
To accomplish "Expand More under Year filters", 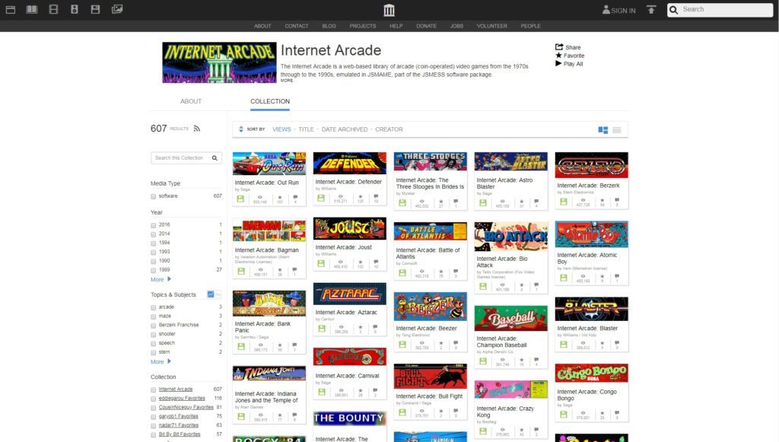I will tap(161, 279).
